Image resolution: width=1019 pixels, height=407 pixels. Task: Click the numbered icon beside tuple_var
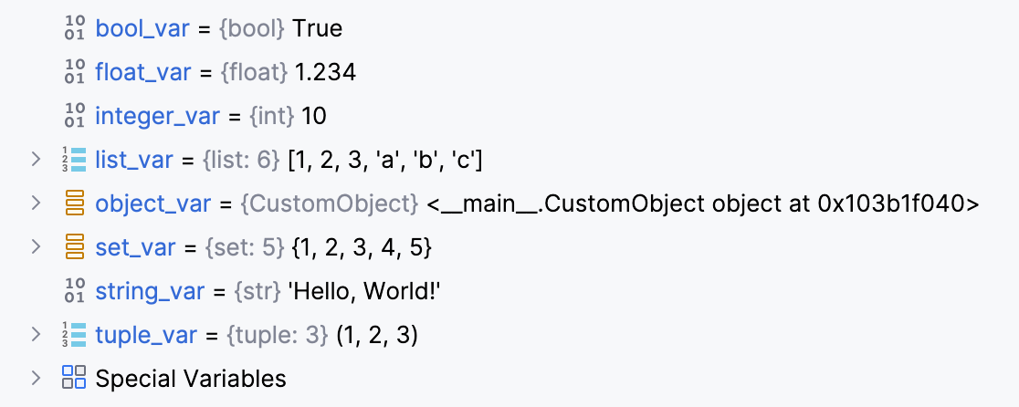pos(74,335)
